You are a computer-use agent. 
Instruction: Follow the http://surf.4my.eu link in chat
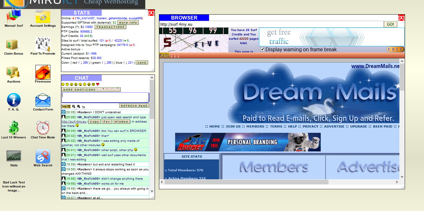pyautogui.click(x=74, y=122)
